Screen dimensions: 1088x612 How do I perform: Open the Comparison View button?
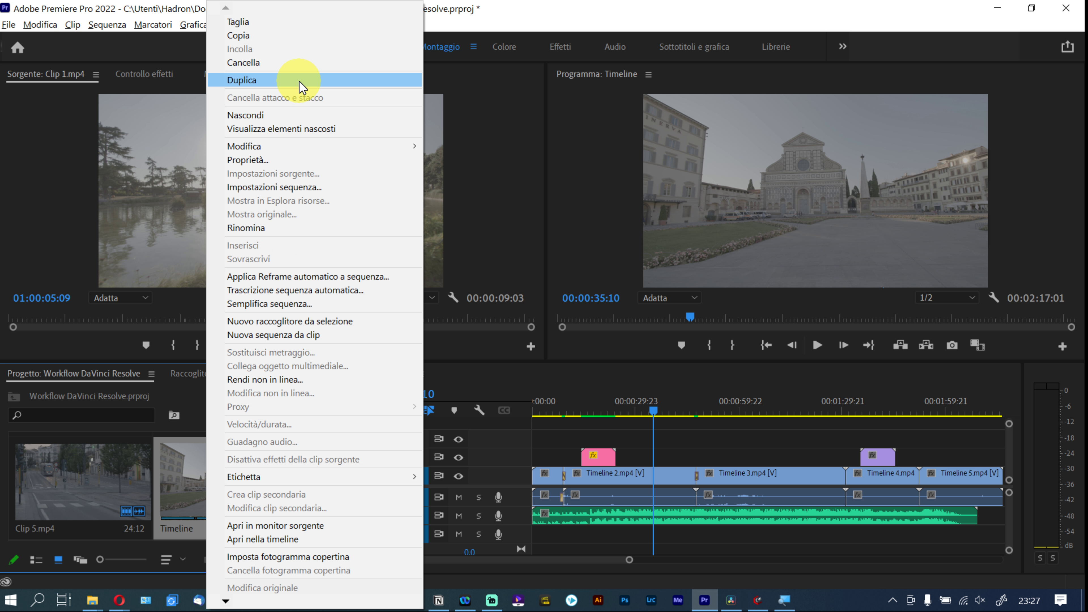[977, 345]
